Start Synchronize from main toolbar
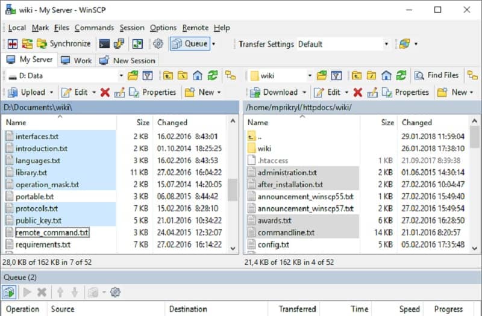 click(64, 44)
